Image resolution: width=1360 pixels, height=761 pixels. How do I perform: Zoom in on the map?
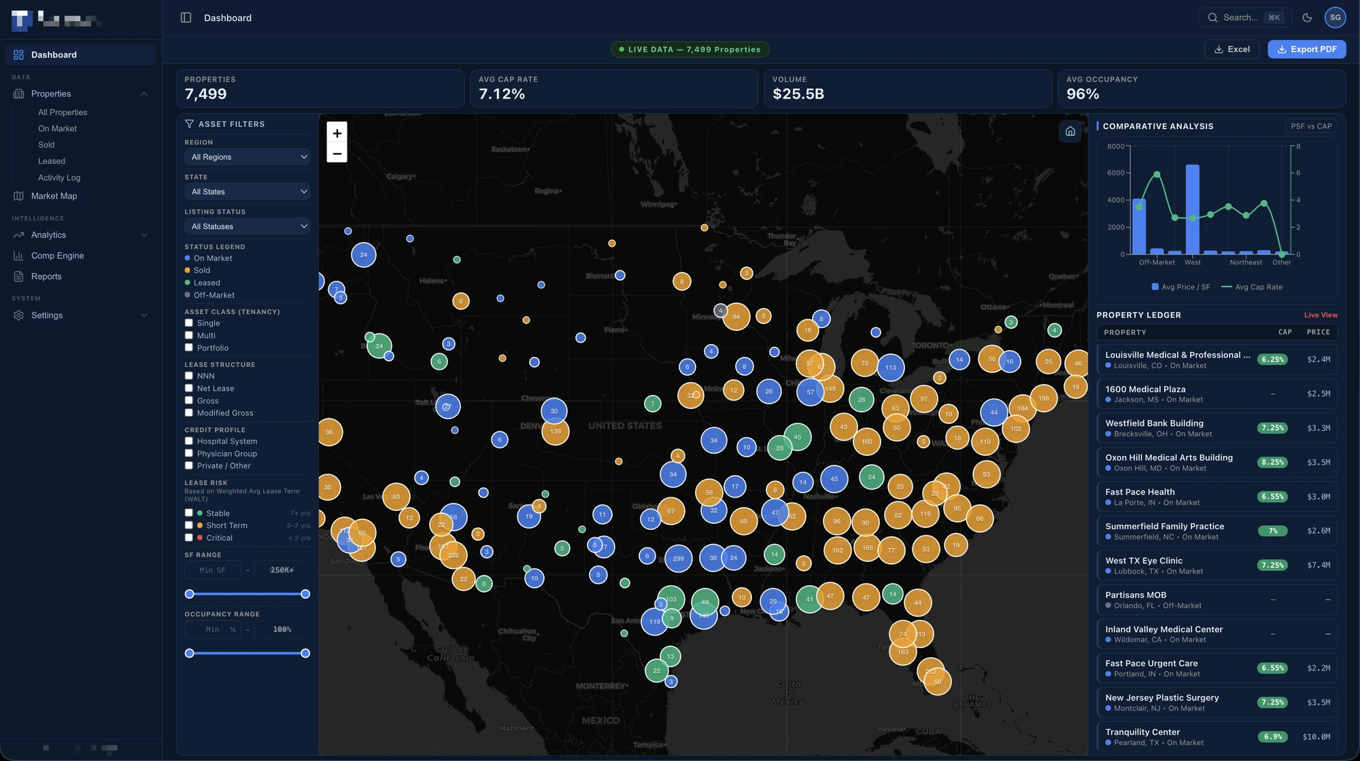click(x=337, y=132)
